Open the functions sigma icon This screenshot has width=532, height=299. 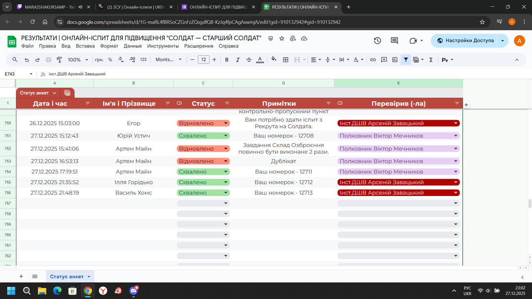pos(431,60)
